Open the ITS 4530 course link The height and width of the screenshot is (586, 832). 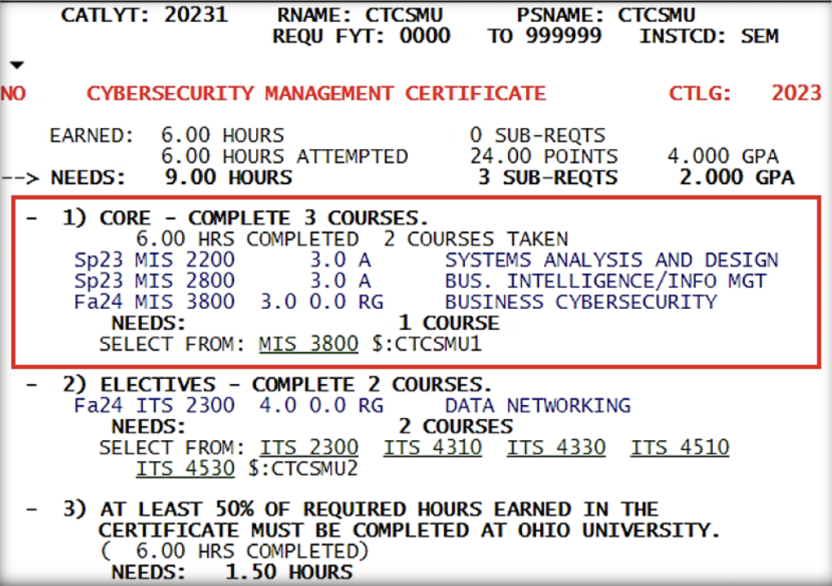coord(185,469)
